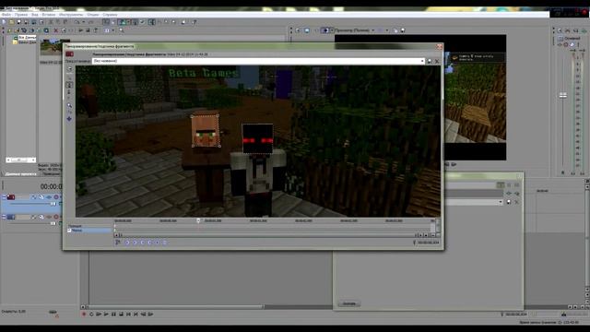Click the keyframe timeline cursor marker

(198, 221)
